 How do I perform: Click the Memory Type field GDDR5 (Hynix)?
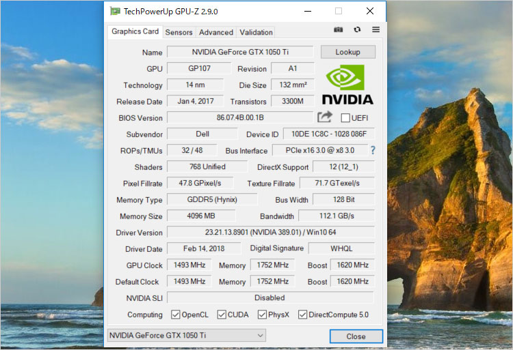pyautogui.click(x=212, y=199)
